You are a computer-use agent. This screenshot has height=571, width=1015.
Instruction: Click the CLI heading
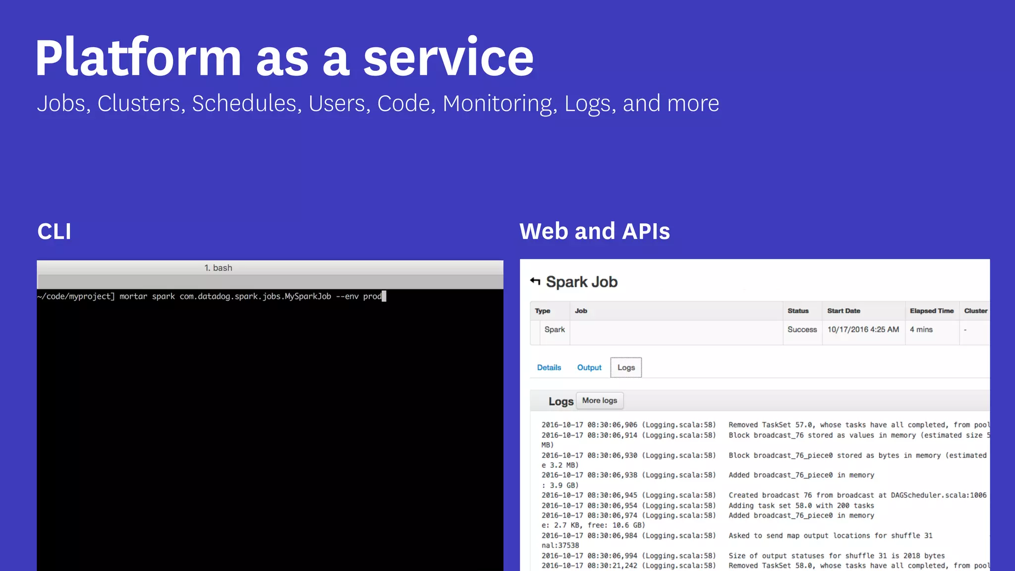tap(55, 231)
